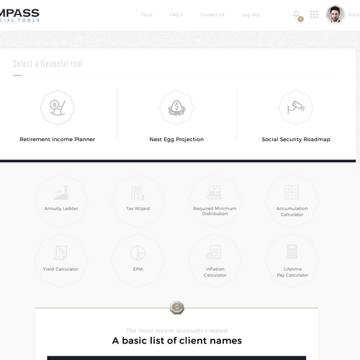Click the Annuity Ladder label
This screenshot has height=360, width=360.
click(61, 209)
